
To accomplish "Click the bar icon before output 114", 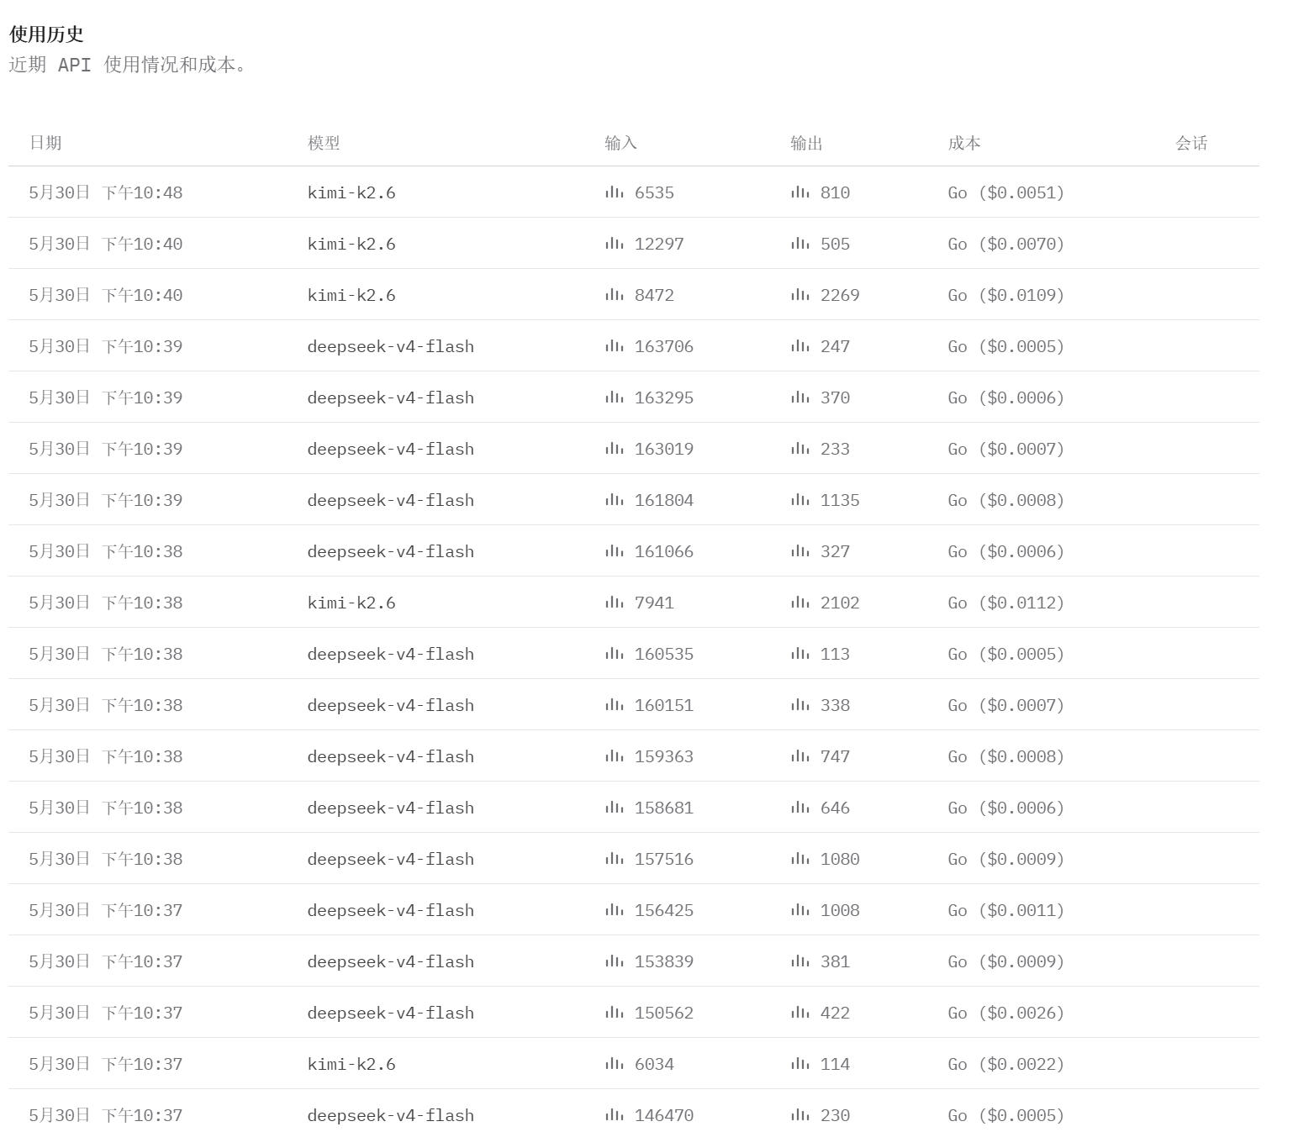I will (800, 1064).
